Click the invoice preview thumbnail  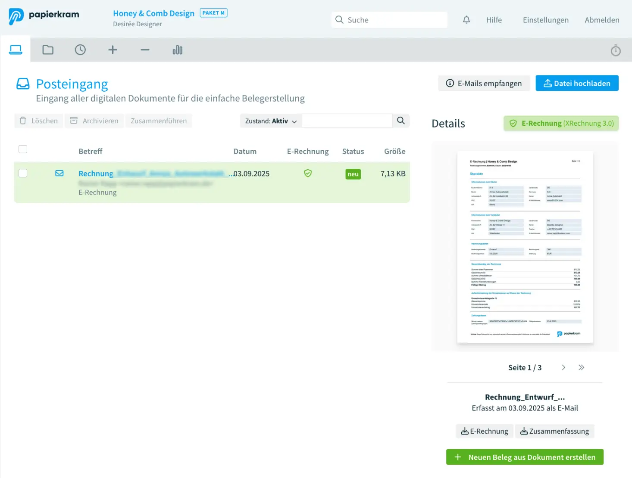tap(525, 247)
